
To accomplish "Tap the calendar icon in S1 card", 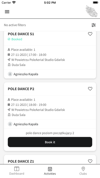I will 9,55.
